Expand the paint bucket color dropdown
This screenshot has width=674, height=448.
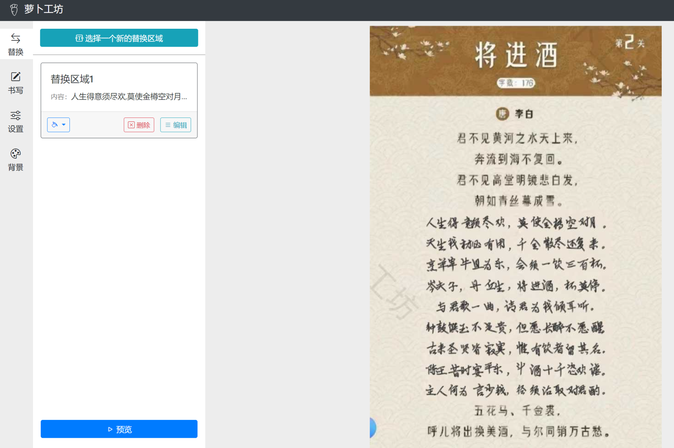click(x=58, y=125)
